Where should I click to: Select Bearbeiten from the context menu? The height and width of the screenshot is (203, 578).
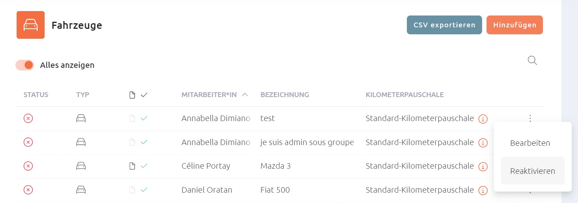click(530, 143)
